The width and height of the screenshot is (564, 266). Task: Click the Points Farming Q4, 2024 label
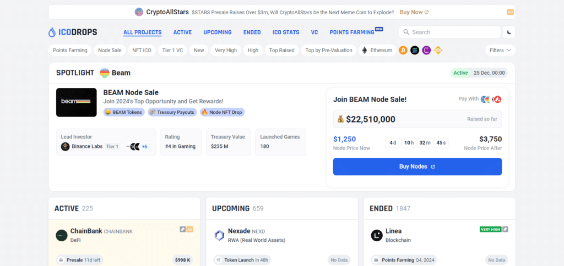click(405, 260)
